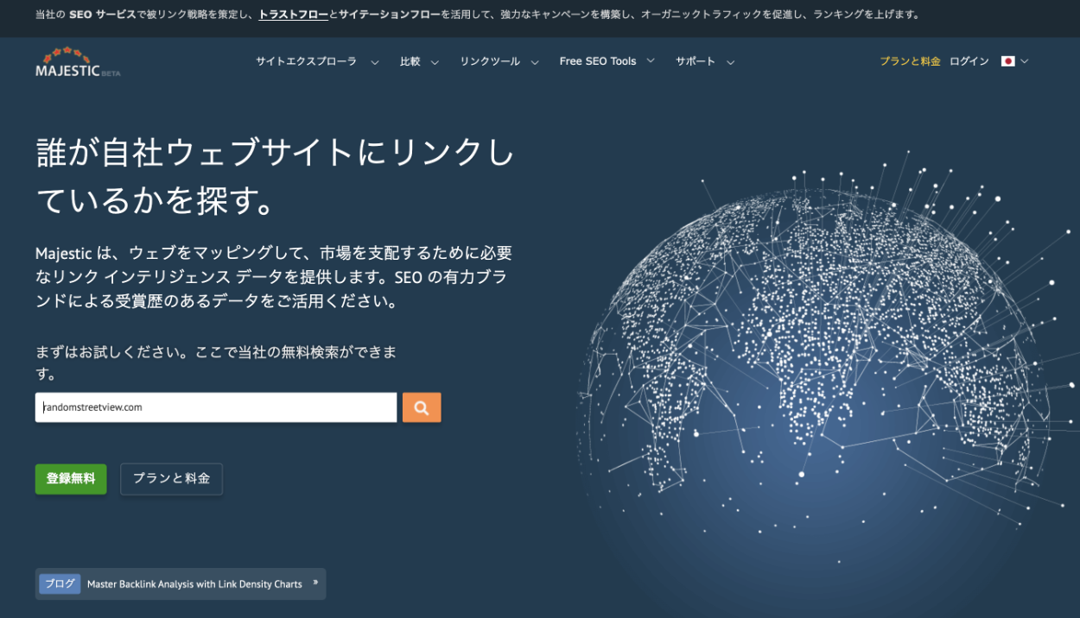Open the 比較 menu
This screenshot has height=618, width=1080.
pos(410,61)
